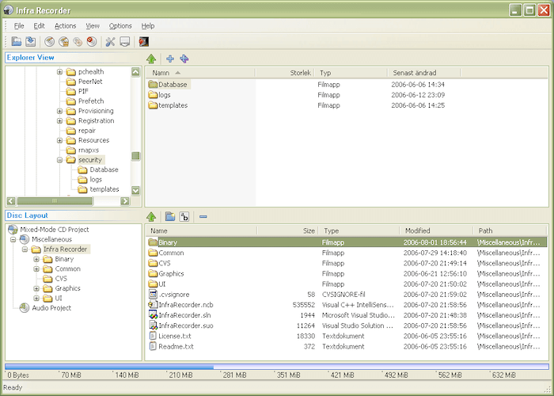This screenshot has height=396, width=554.
Task: Click the Exit door toolbar icon
Action: point(143,41)
